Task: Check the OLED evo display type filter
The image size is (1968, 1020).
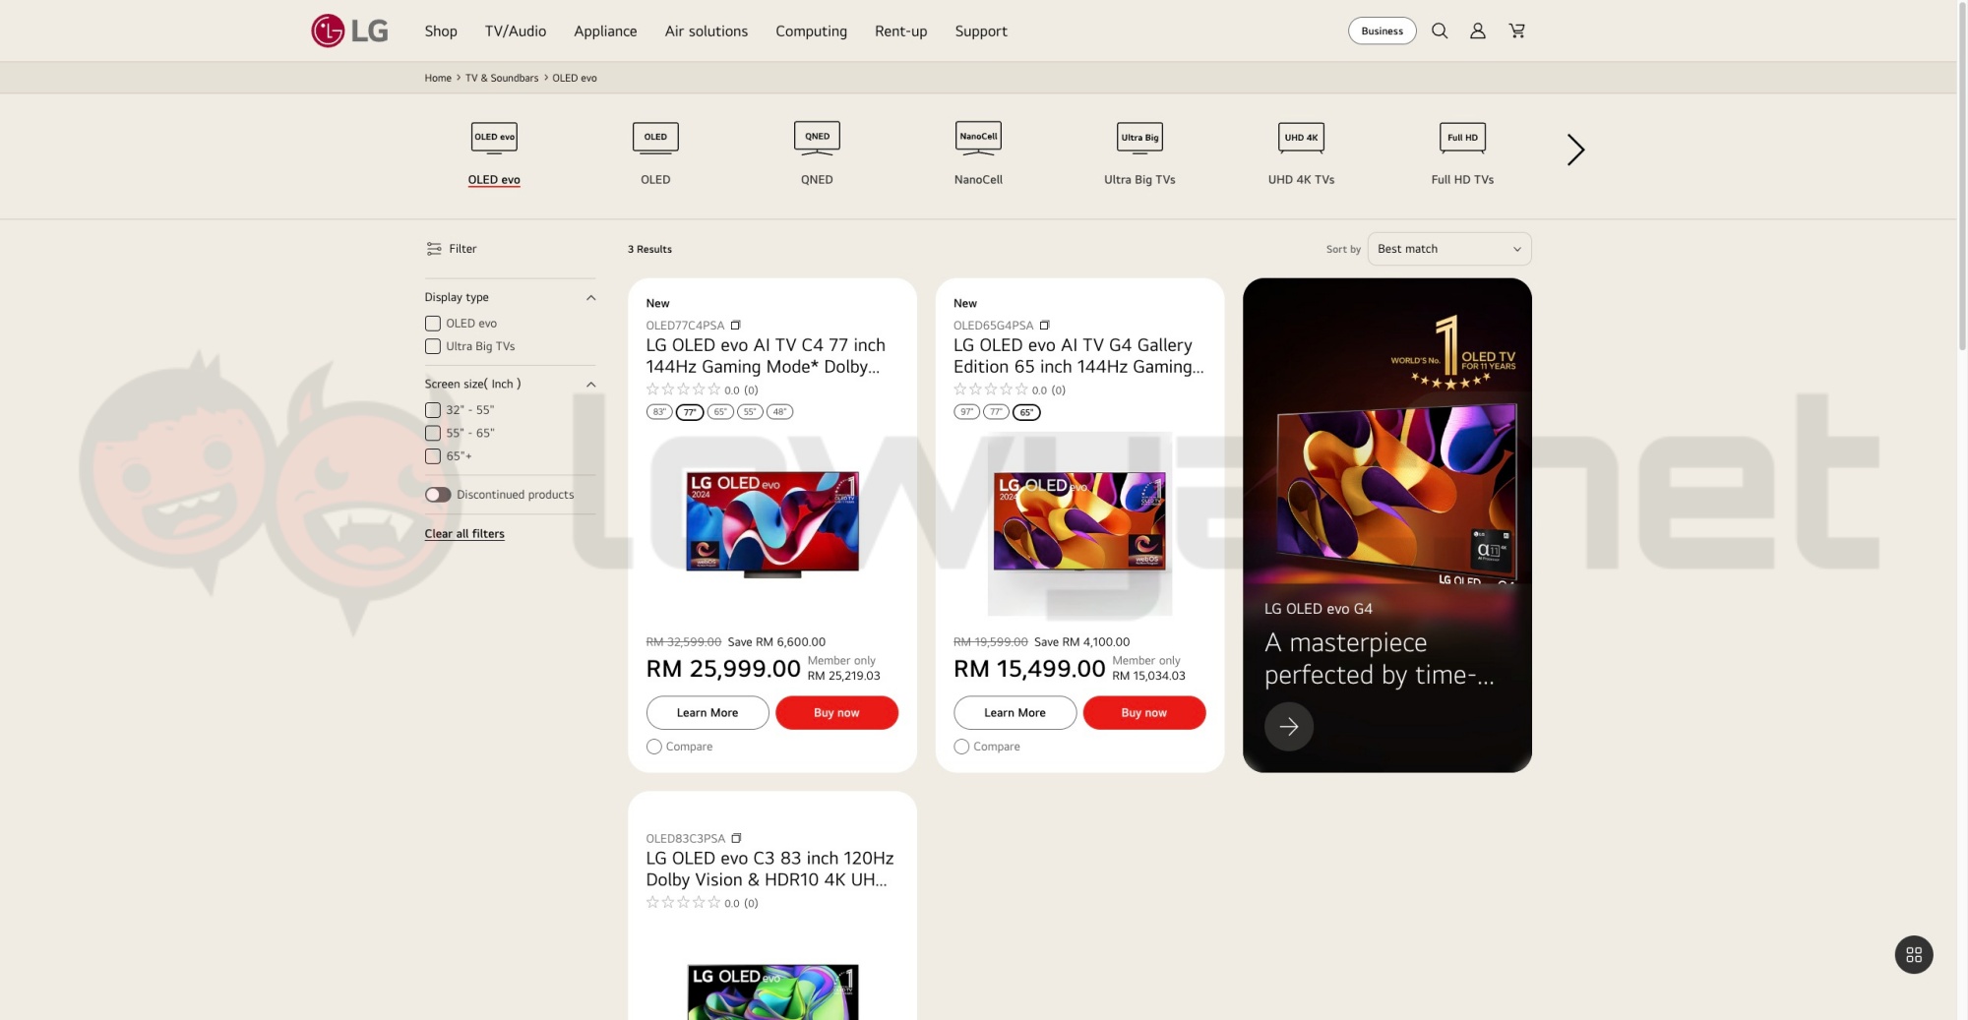Action: 433,324
